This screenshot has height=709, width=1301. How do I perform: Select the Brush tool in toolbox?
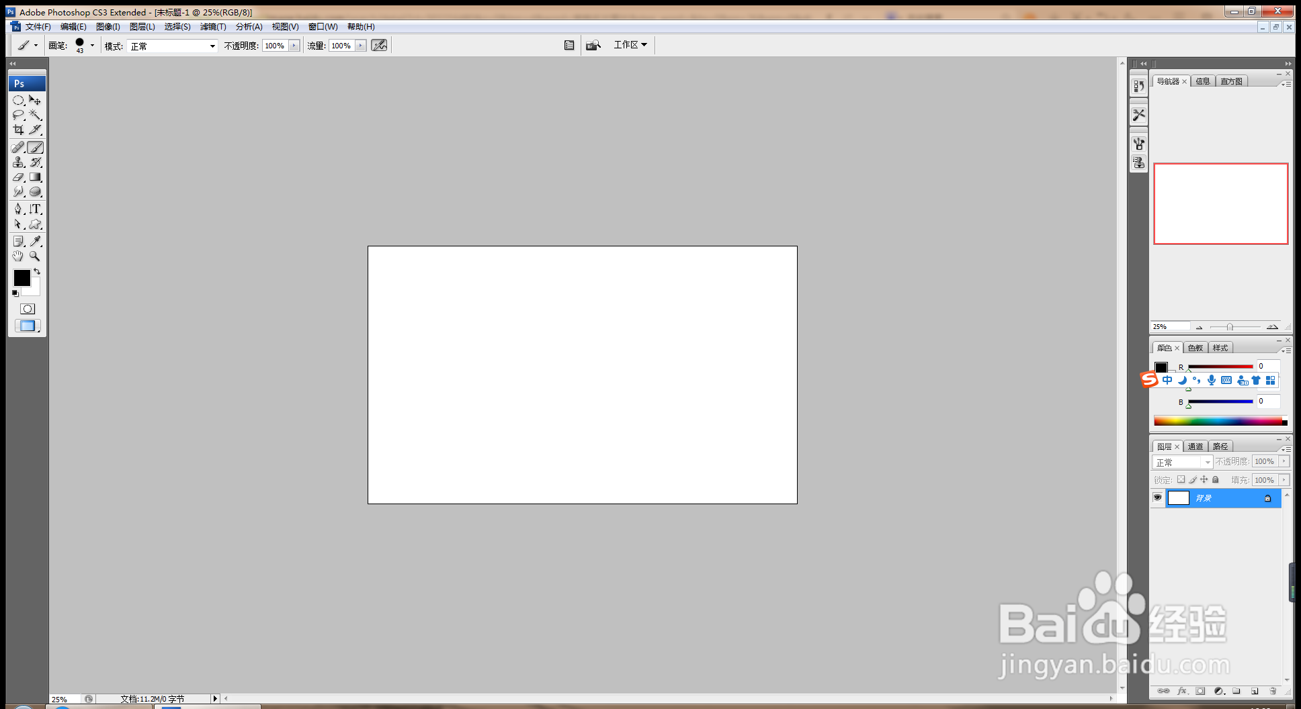35,147
